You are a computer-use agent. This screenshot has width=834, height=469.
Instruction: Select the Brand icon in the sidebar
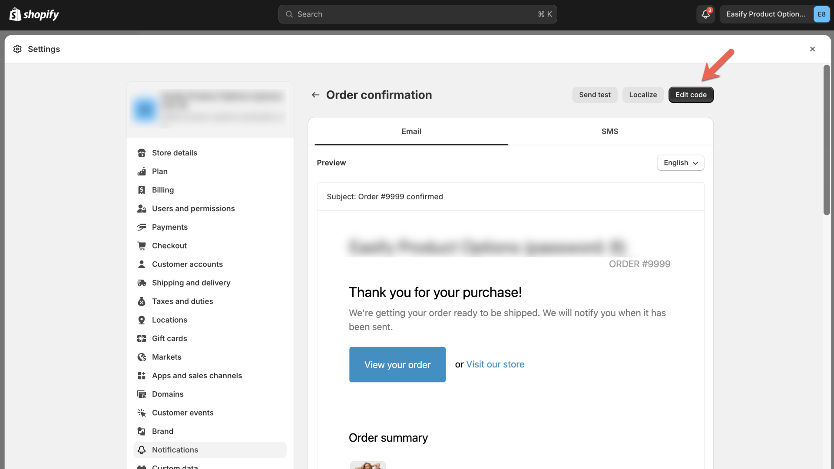pos(142,431)
